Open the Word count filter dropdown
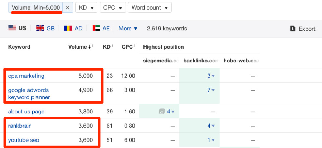Screen dimensions: 322x148 pos(150,7)
